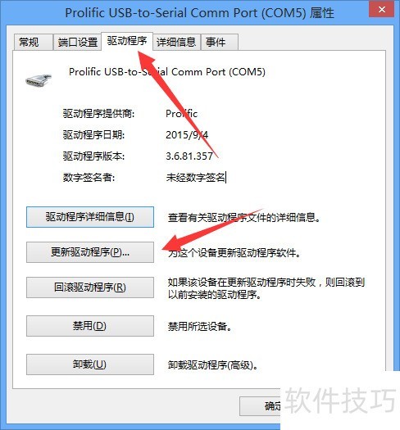Click the device name next to port icon
400x430 pixels.
(167, 72)
